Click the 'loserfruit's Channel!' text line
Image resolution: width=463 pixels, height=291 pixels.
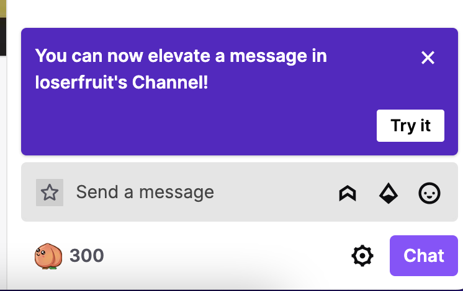pyautogui.click(x=122, y=82)
